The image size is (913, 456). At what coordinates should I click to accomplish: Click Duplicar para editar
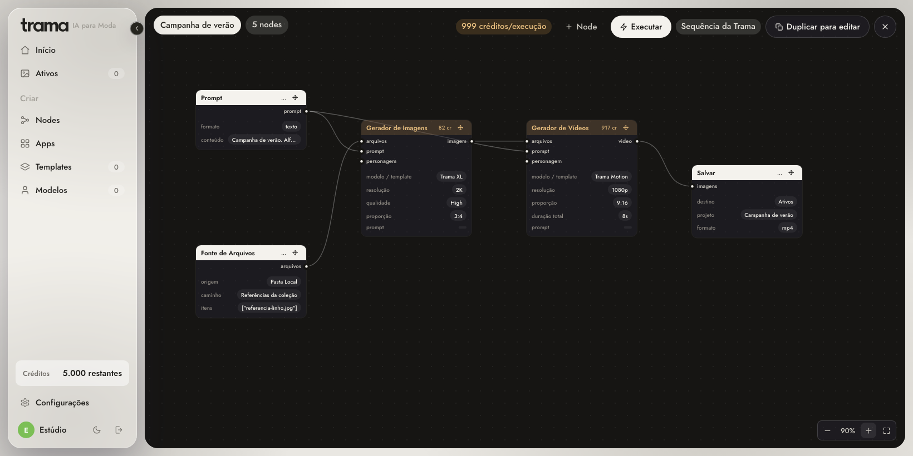click(x=817, y=27)
